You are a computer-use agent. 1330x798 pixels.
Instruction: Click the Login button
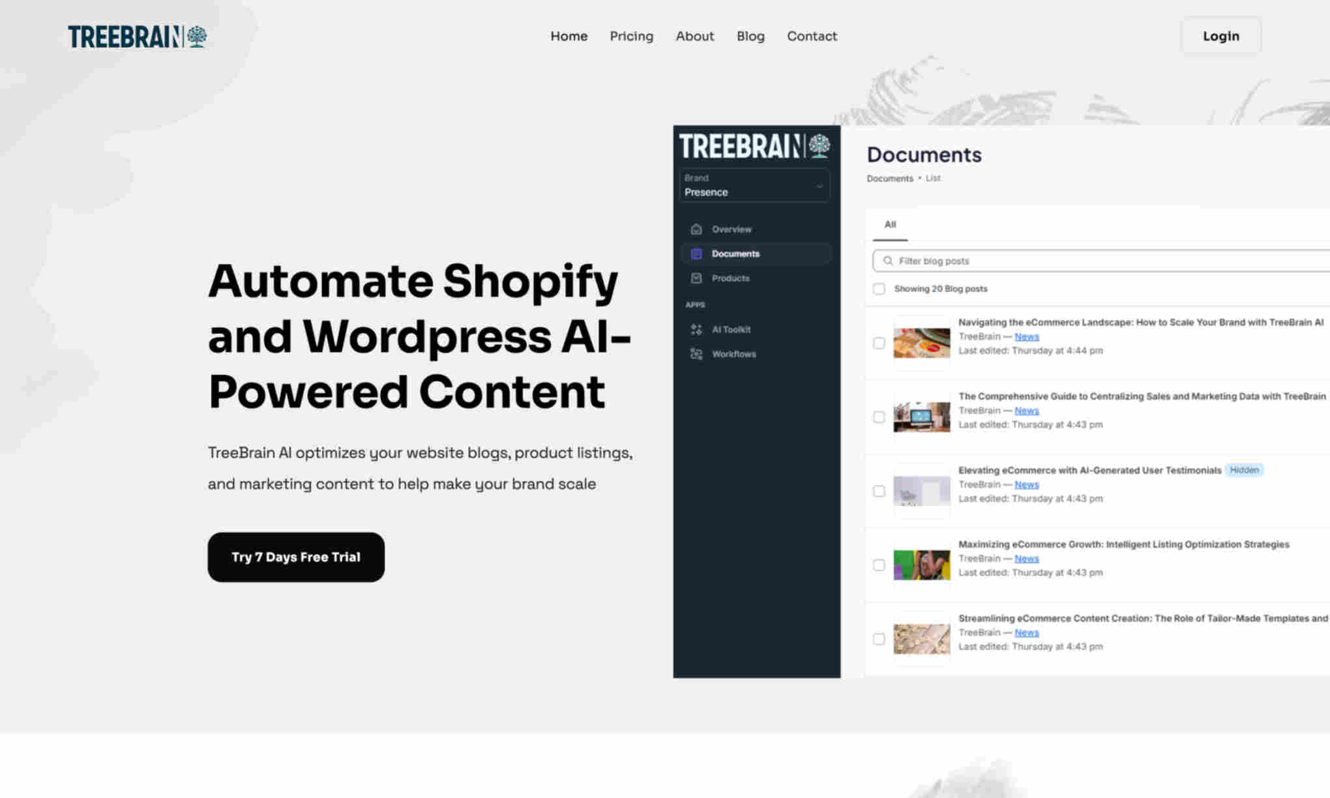point(1220,36)
